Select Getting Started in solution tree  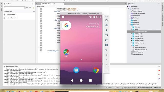point(138,11)
